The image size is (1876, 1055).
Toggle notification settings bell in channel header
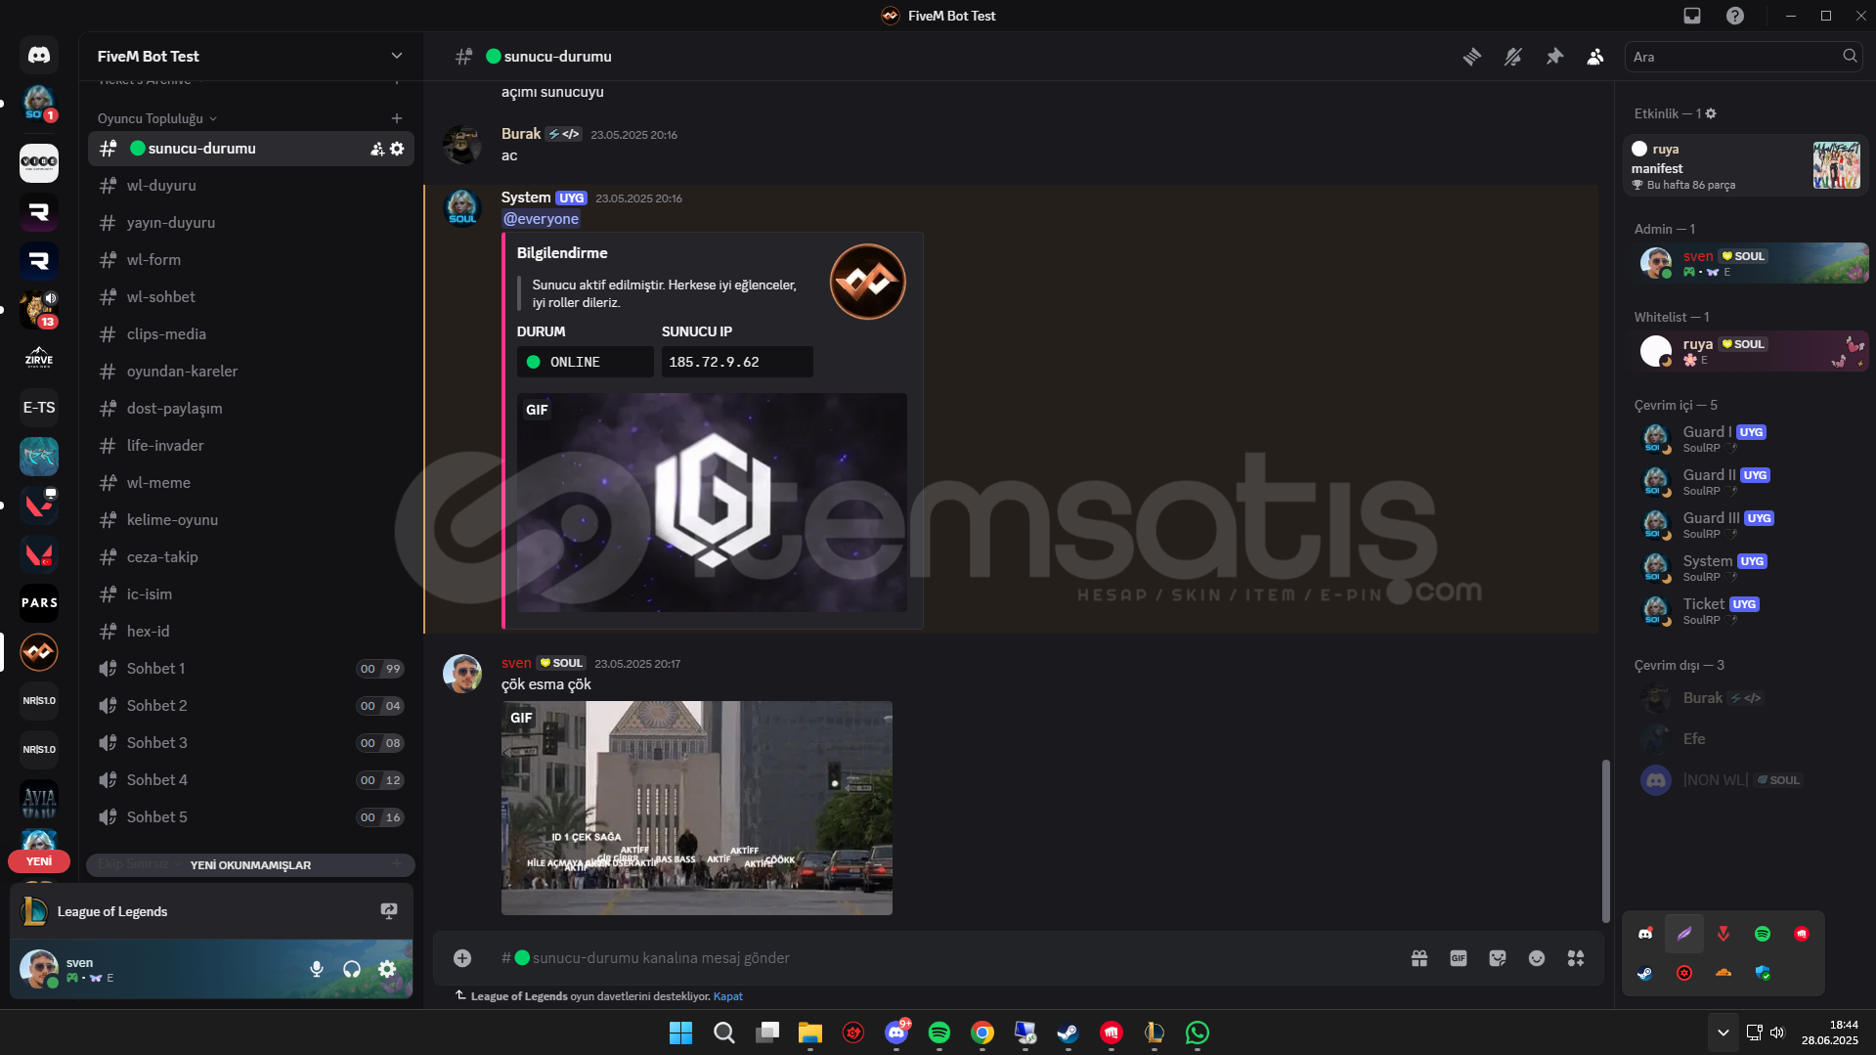[x=1512, y=57]
